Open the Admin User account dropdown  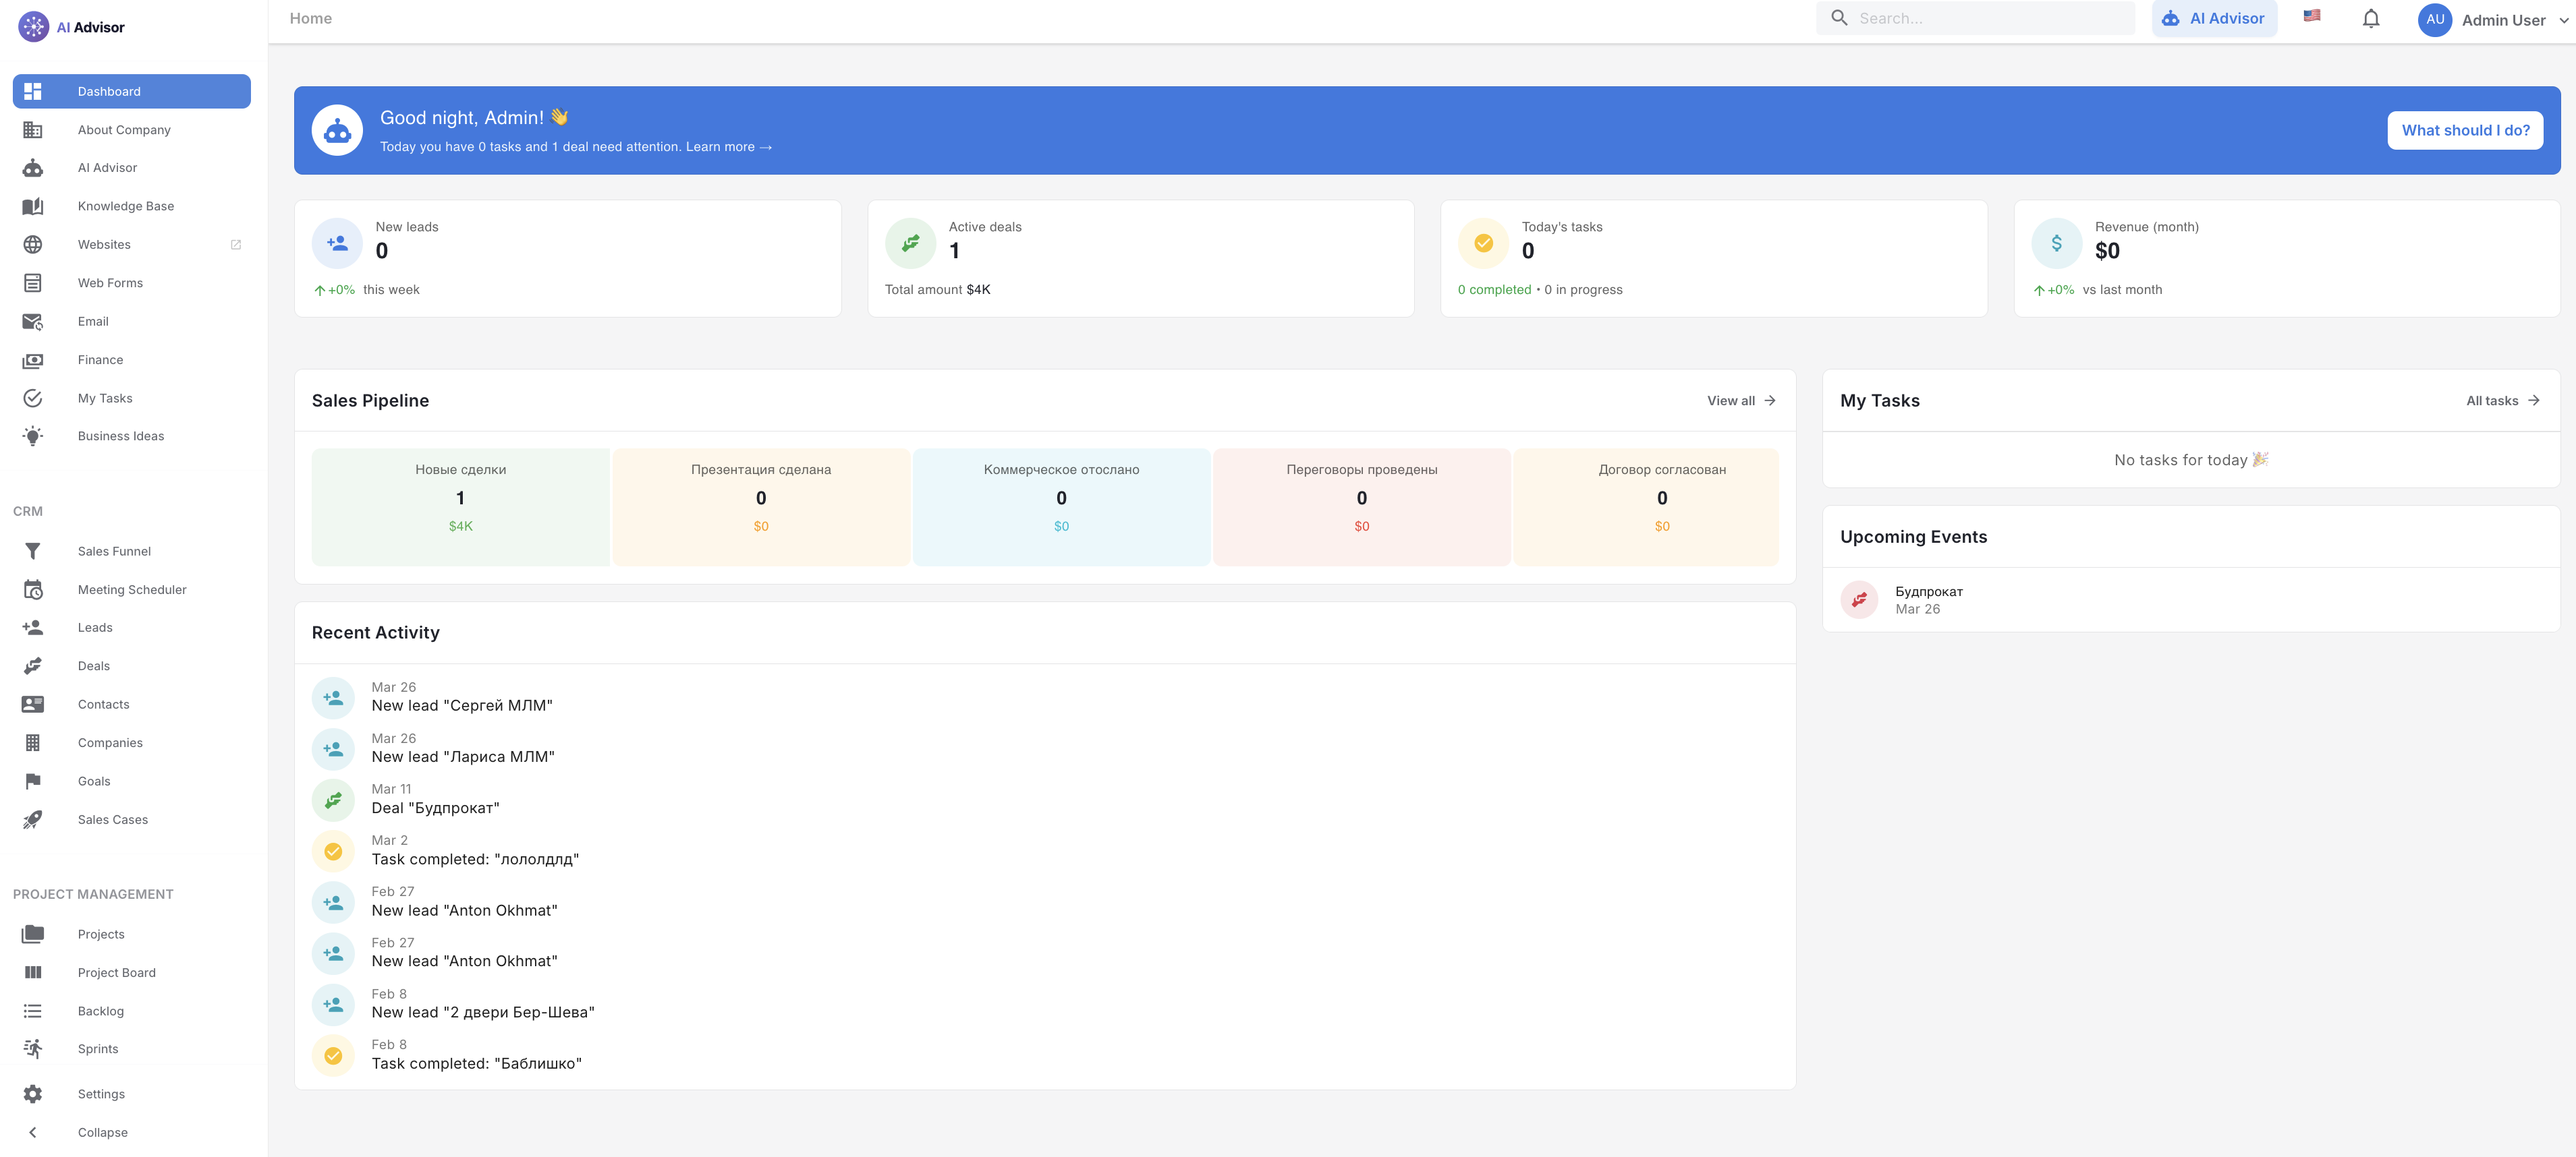2496,20
